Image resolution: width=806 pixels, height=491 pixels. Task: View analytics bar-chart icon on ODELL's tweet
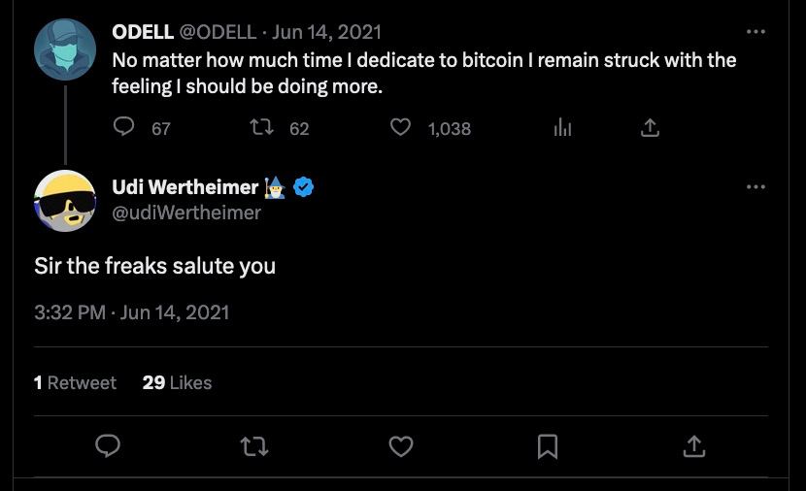(x=563, y=127)
